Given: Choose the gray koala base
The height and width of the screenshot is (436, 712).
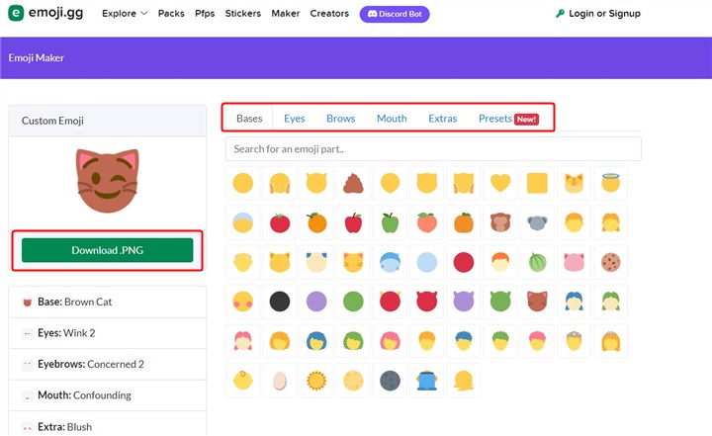Looking at the screenshot, I should coord(538,222).
